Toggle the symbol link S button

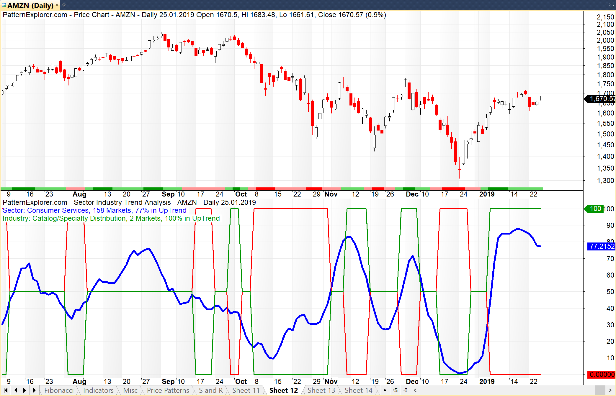(x=395, y=390)
